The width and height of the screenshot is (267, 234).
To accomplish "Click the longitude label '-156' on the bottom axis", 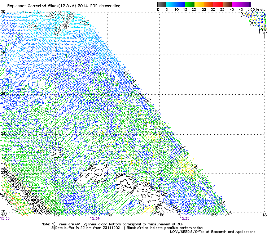I will pyautogui.click(x=160, y=215).
